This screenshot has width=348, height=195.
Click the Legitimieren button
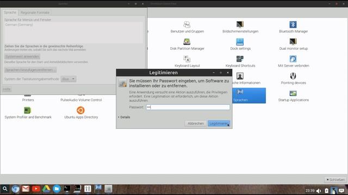point(219,123)
